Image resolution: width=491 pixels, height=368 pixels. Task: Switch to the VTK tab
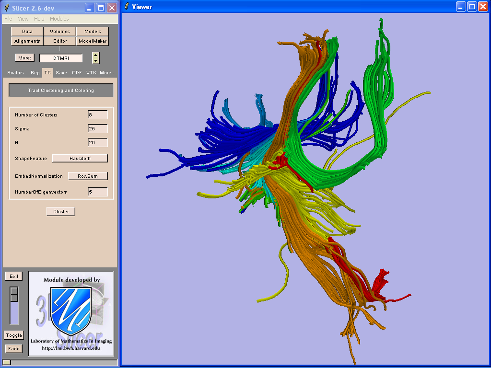tap(91, 73)
